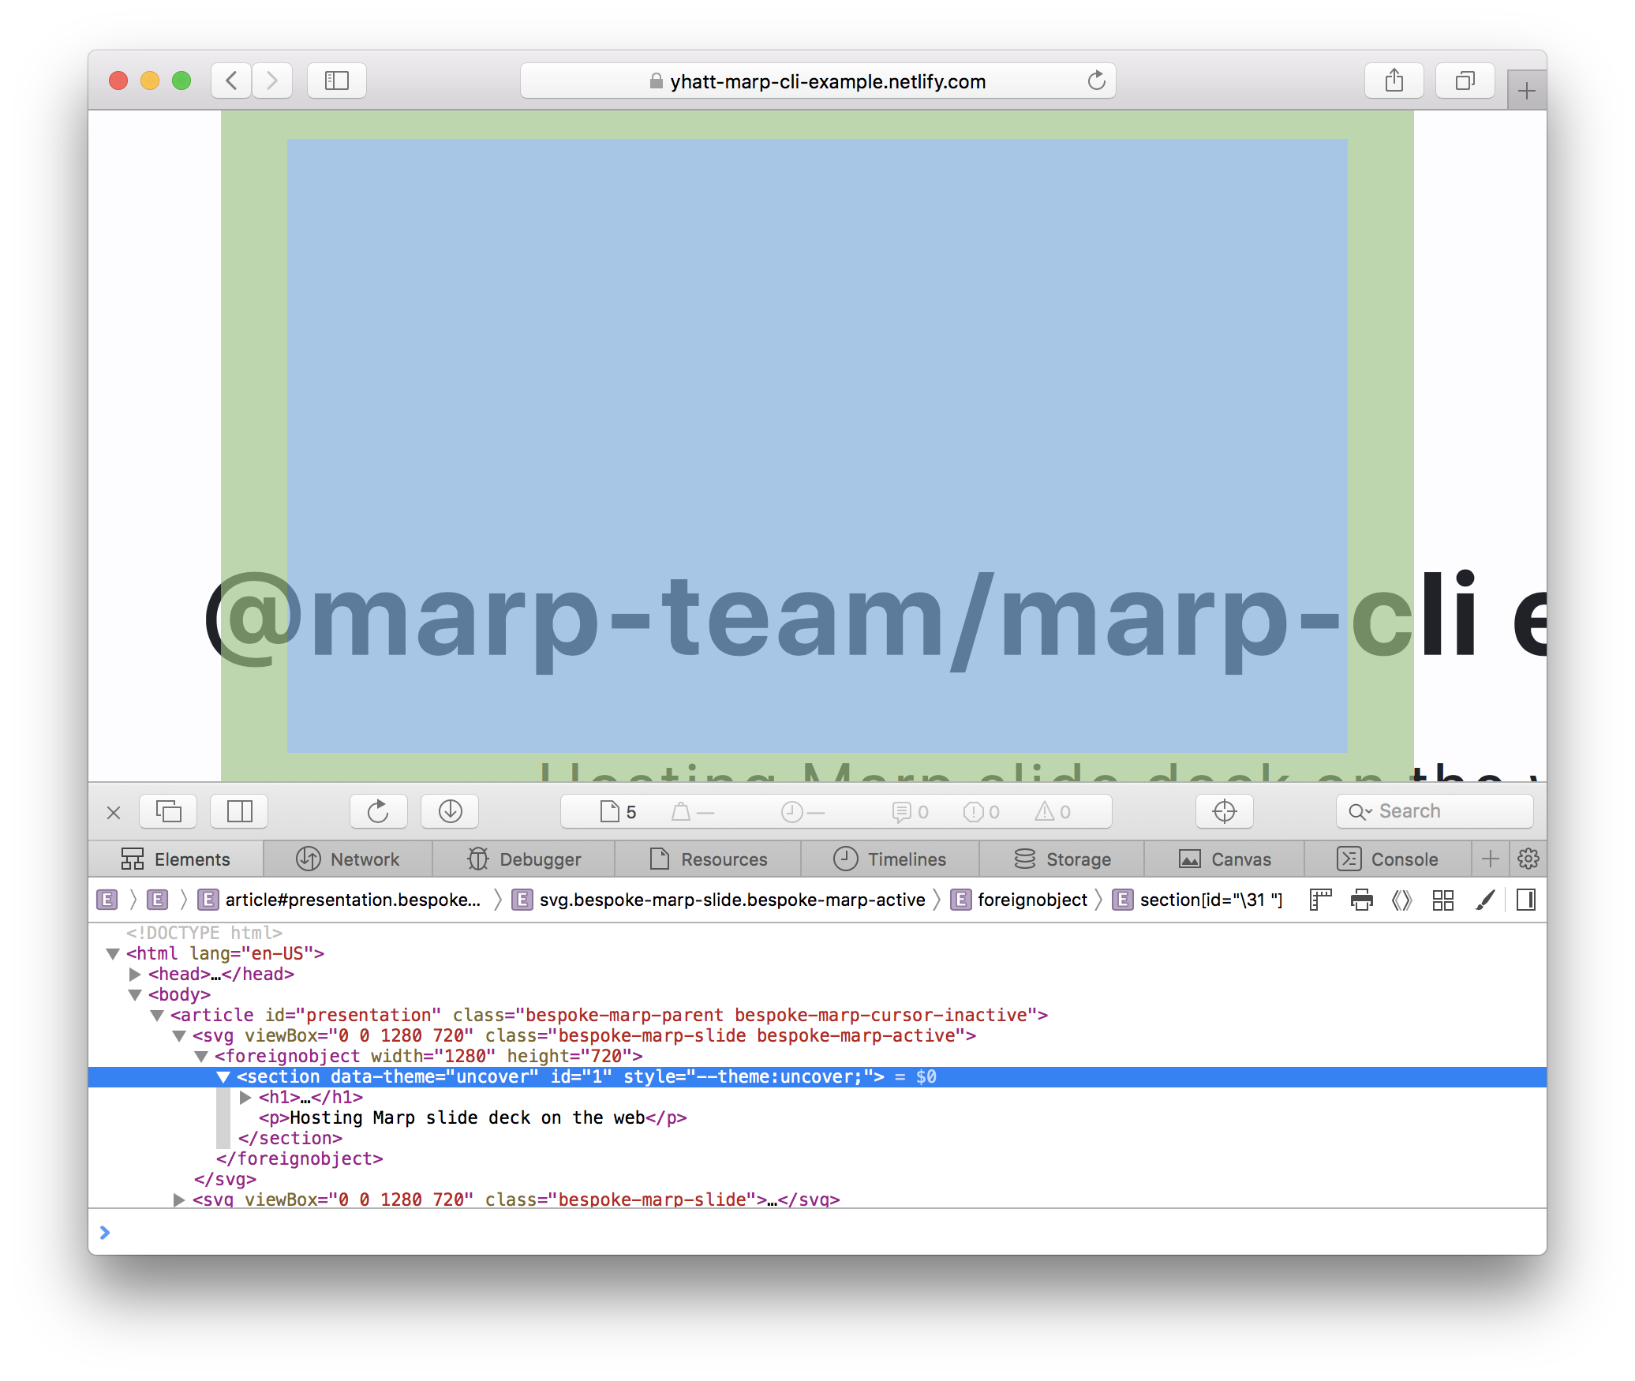1635x1381 pixels.
Task: Click the print styles printer icon
Action: [1361, 900]
